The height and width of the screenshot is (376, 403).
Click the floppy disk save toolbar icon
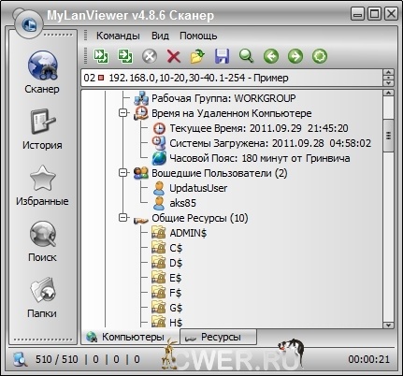pos(222,56)
